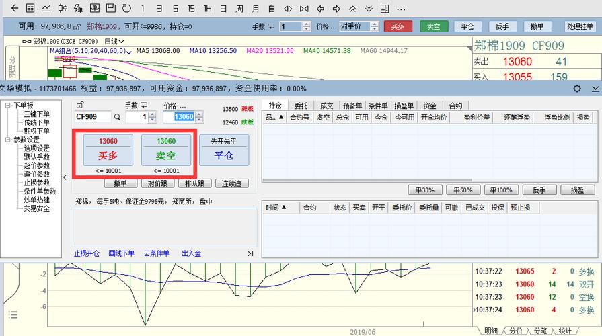Adjust the 手数 stepper in order panel
The image size is (602, 336).
(153, 117)
